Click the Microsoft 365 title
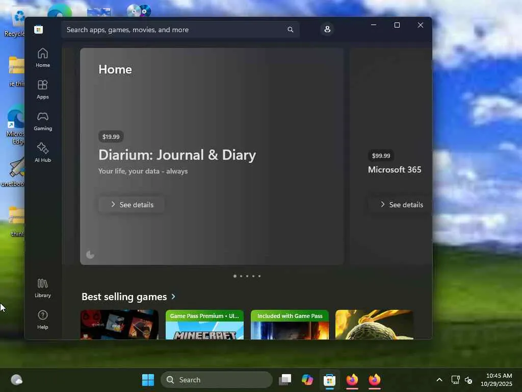Screen dimensions: 522x392 point(395,169)
